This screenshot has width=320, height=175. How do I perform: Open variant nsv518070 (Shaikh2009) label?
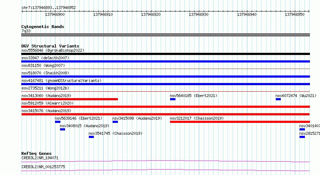pyautogui.click(x=45, y=73)
